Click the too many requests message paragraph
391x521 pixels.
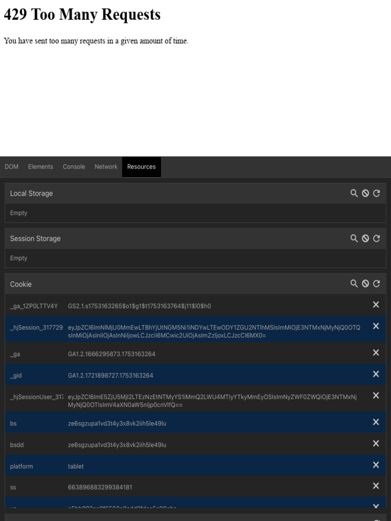point(96,41)
